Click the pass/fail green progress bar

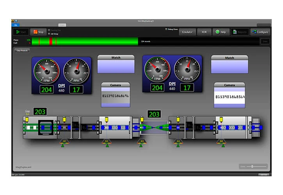85,41
